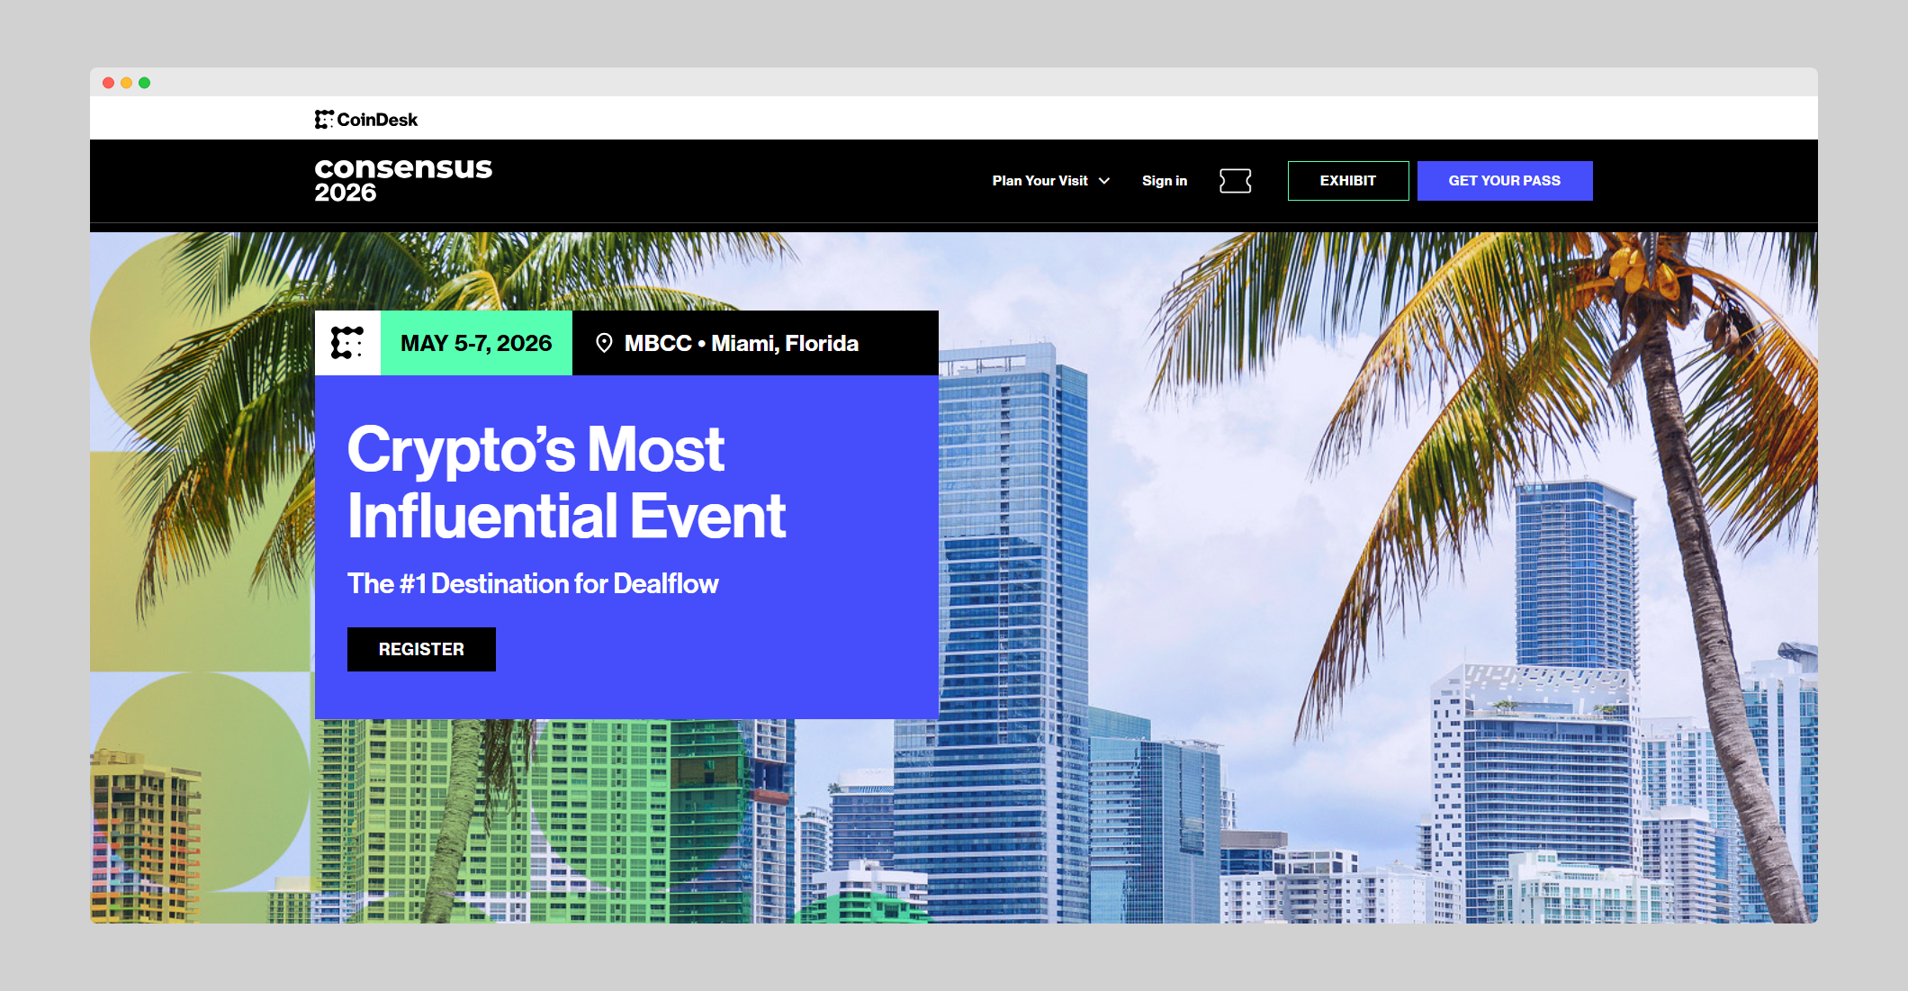Click The #1 Destination for Dealflow subtitle

533,584
